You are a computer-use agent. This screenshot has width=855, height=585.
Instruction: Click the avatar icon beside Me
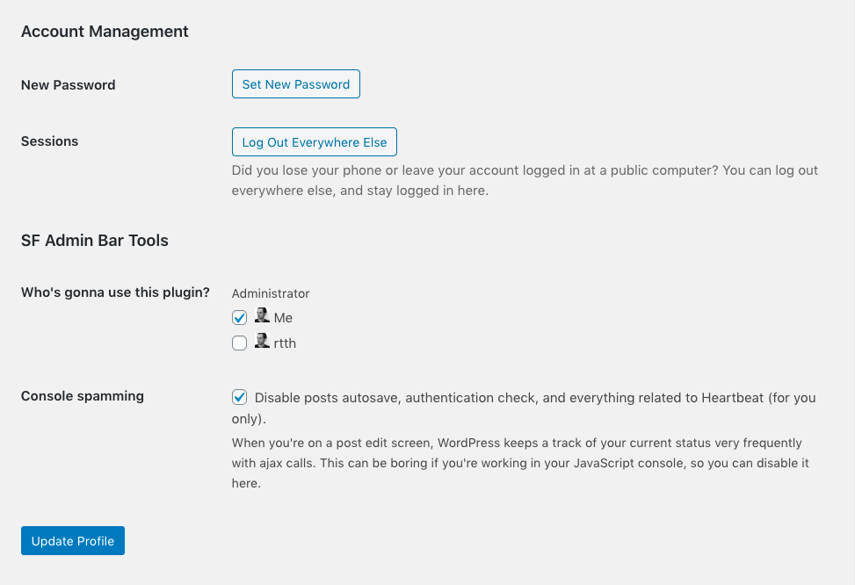tap(262, 316)
